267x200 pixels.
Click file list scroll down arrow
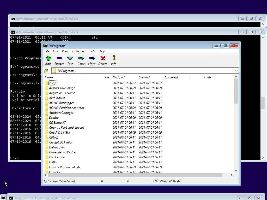point(236,171)
